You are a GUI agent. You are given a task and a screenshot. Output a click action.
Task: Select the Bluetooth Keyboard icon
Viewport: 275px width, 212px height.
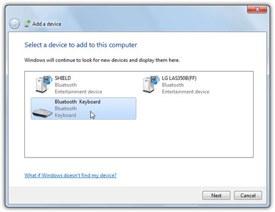[42, 113]
